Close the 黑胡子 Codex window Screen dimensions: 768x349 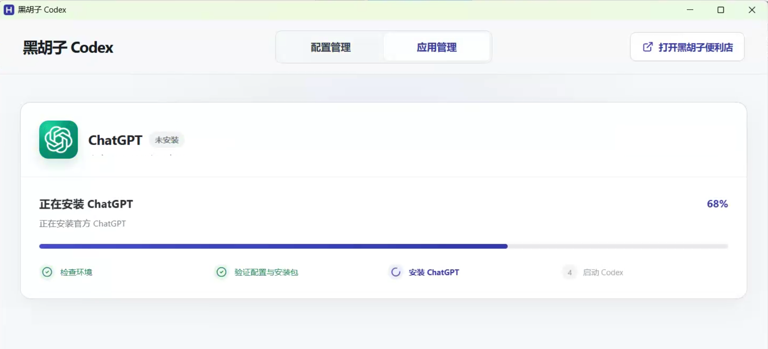click(752, 10)
